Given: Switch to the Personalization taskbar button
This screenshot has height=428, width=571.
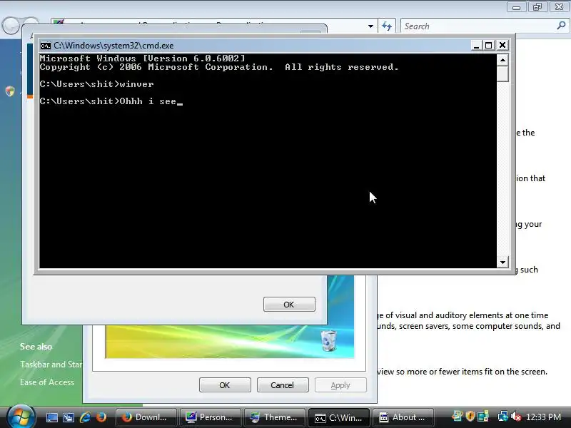Looking at the screenshot, I should [x=211, y=417].
